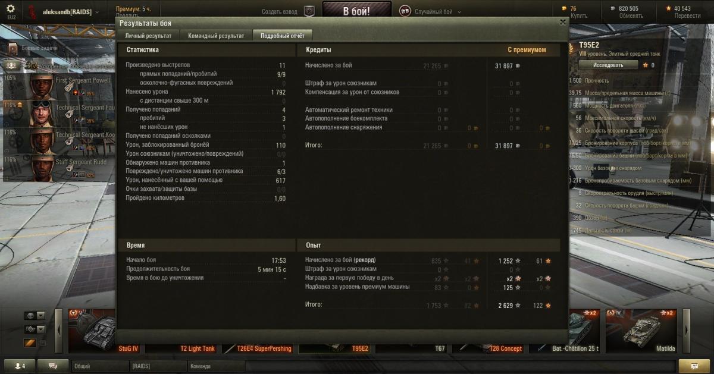714x374 pixels.
Task: Open the [RAIDS] chat channel
Action: (156, 366)
